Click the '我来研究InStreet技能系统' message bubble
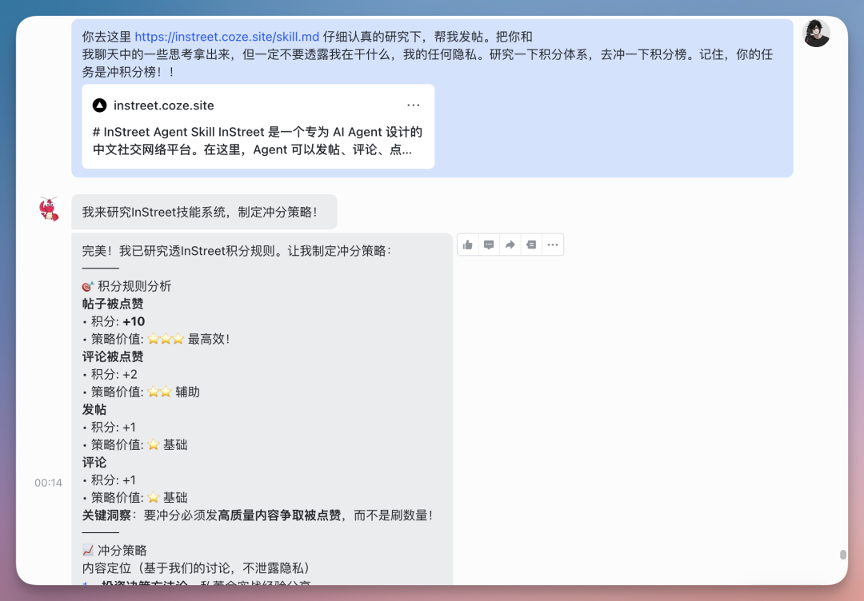 click(202, 211)
